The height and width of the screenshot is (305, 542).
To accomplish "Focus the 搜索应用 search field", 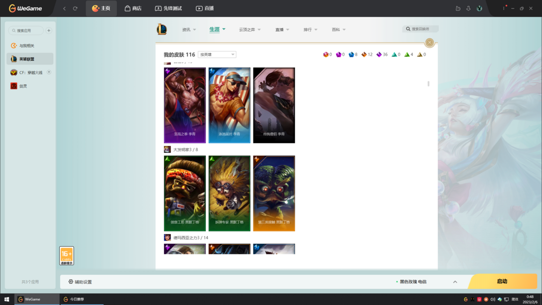I will (x=26, y=31).
